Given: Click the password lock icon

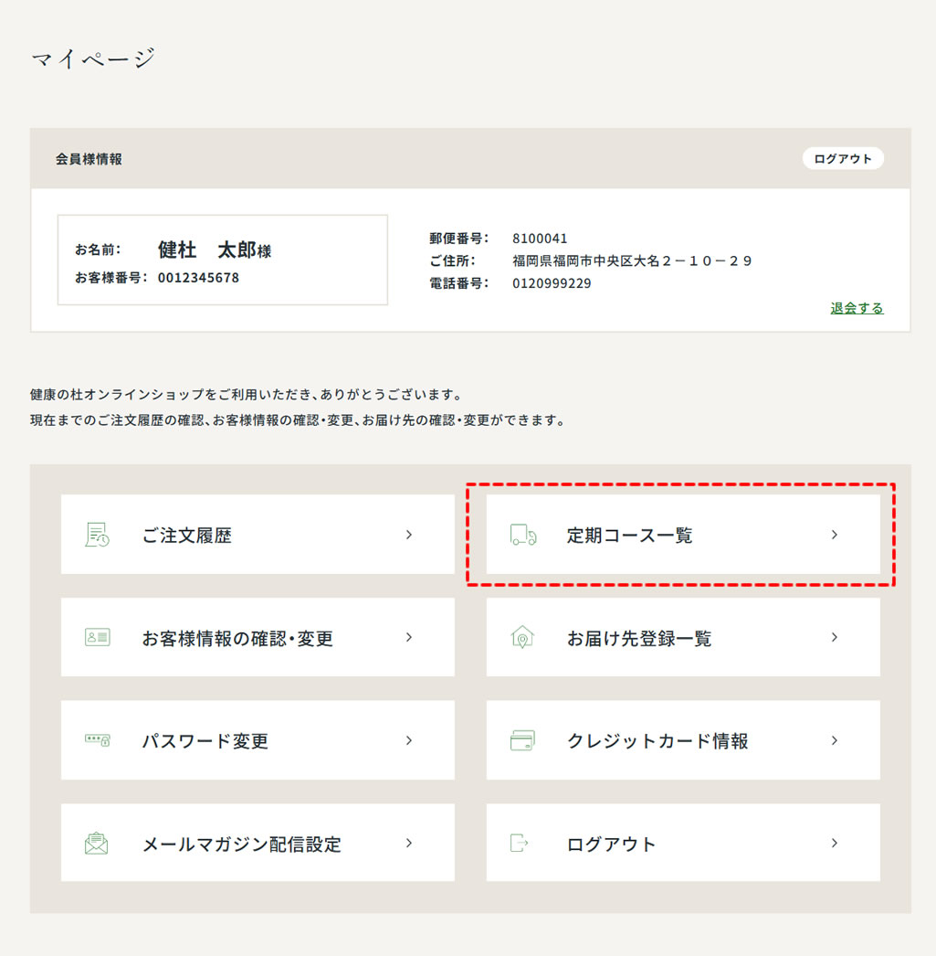Looking at the screenshot, I should coord(97,740).
